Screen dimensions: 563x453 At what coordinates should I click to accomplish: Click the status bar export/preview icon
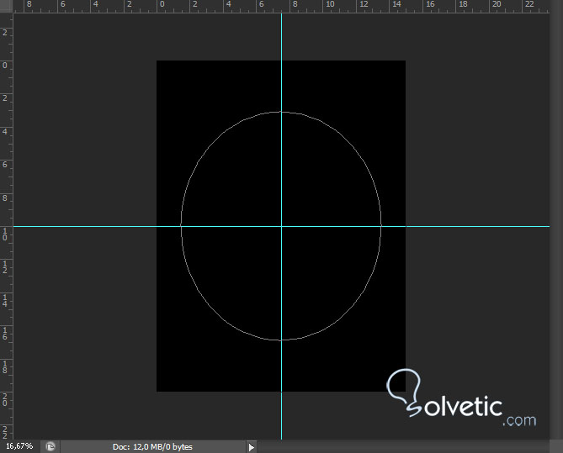coord(50,446)
